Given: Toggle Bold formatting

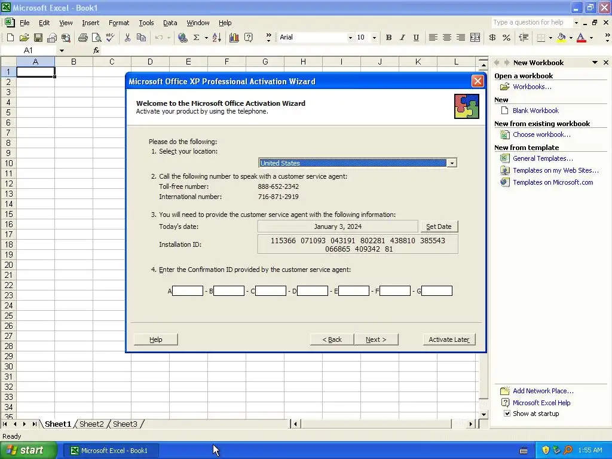Looking at the screenshot, I should point(388,38).
